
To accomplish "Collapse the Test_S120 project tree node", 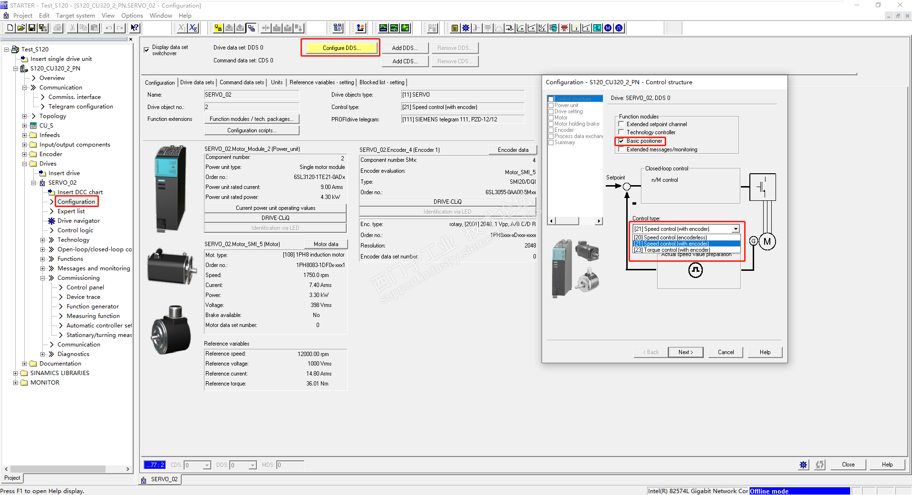I will (x=6, y=49).
